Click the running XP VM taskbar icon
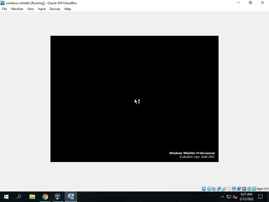Viewport: 269px width, 202px height. (71, 197)
